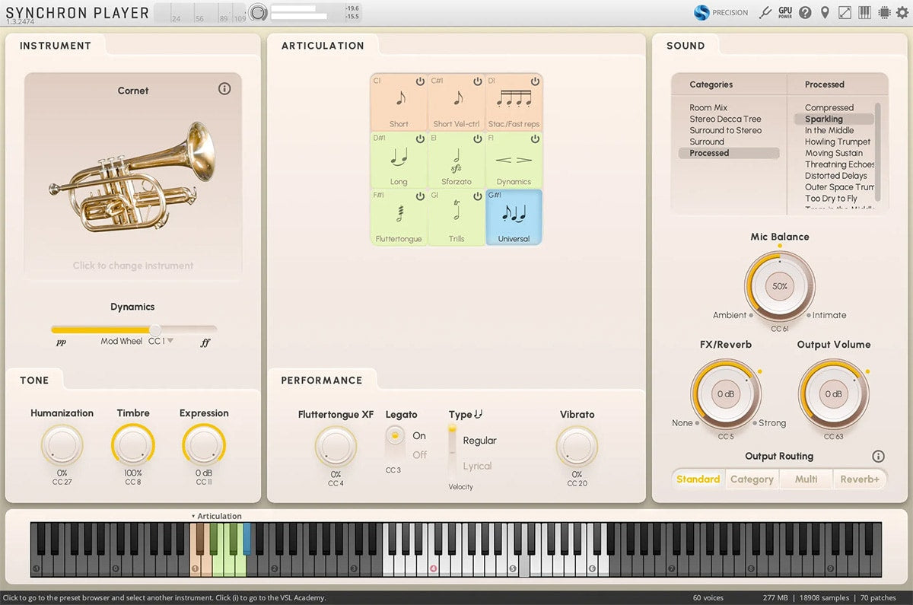Select the Long articulation cell
Viewport: 913px width, 605px height.
point(399,160)
